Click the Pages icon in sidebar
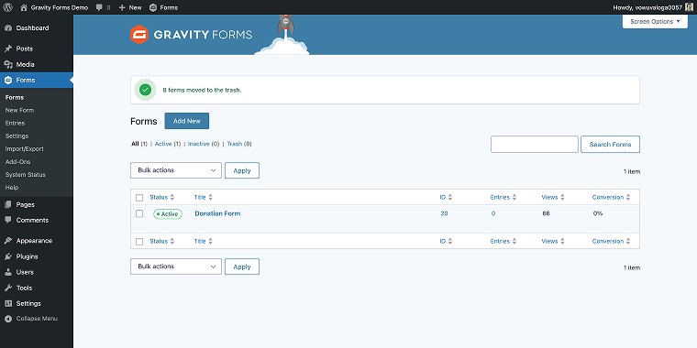This screenshot has width=697, height=348. [8, 204]
